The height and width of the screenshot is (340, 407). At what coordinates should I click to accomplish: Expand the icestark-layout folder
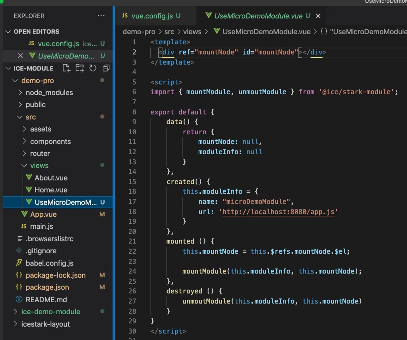[16, 324]
